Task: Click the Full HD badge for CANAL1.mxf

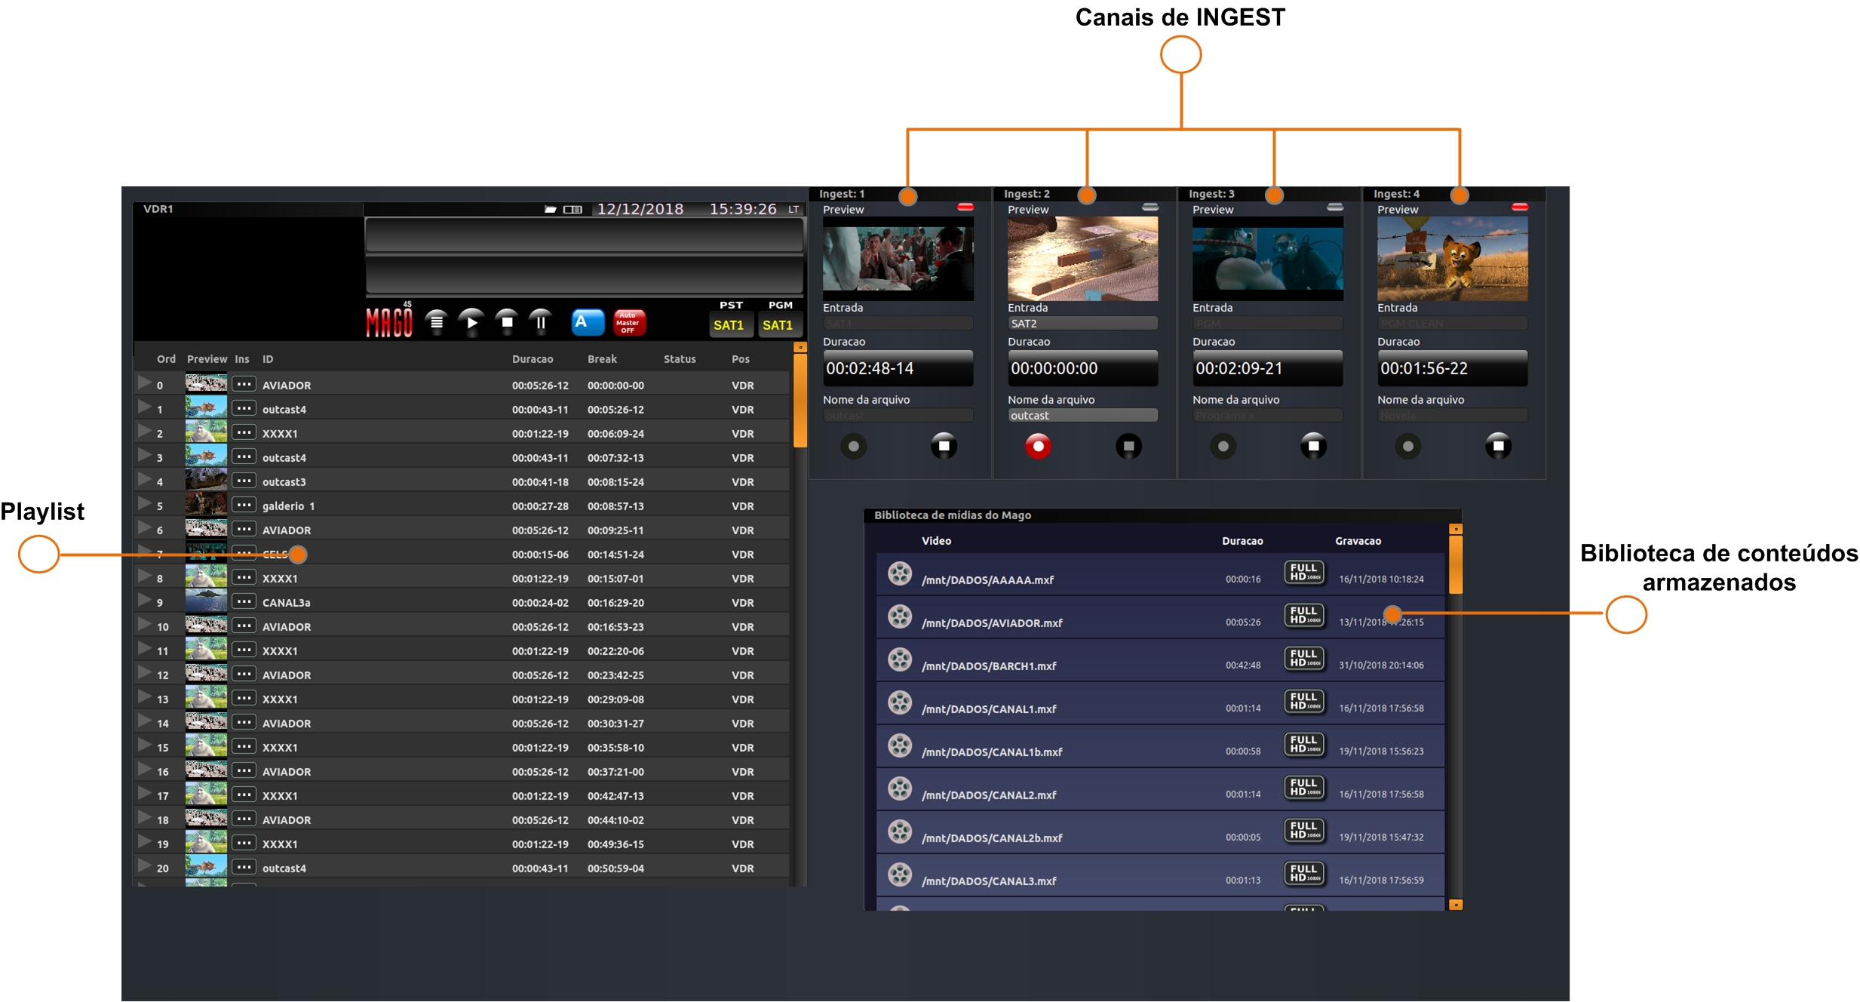Action: 1304,702
